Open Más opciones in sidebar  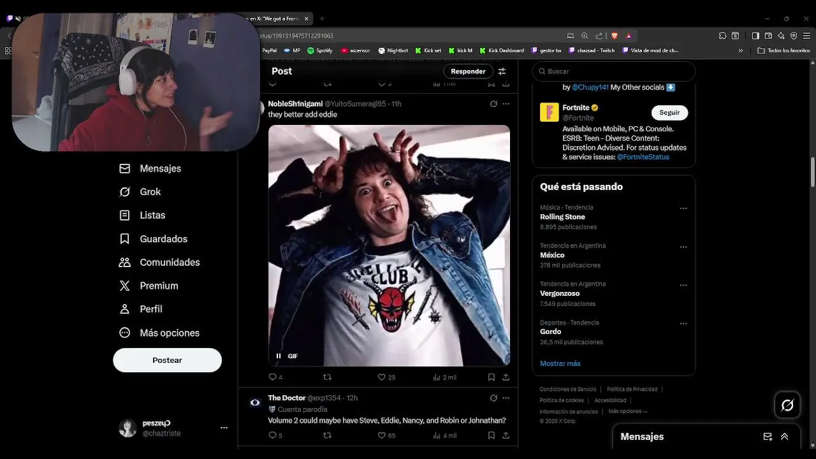pyautogui.click(x=159, y=333)
